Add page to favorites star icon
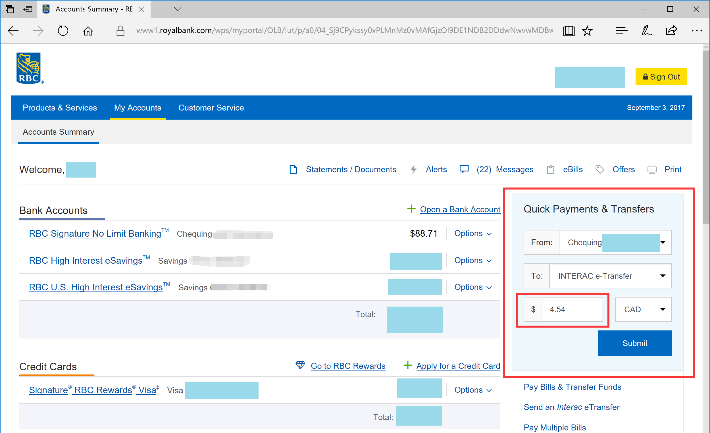The image size is (710, 433). [x=587, y=30]
